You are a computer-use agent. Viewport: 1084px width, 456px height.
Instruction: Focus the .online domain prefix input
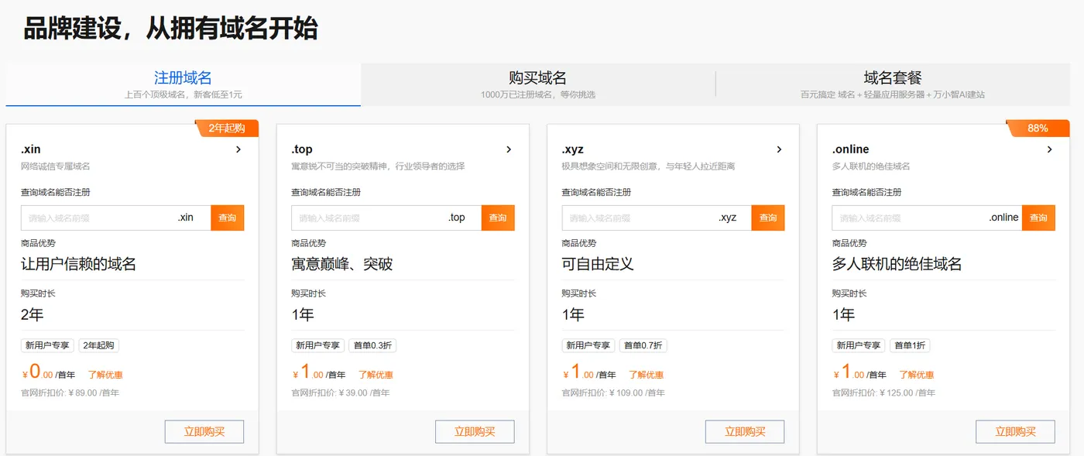tap(927, 218)
